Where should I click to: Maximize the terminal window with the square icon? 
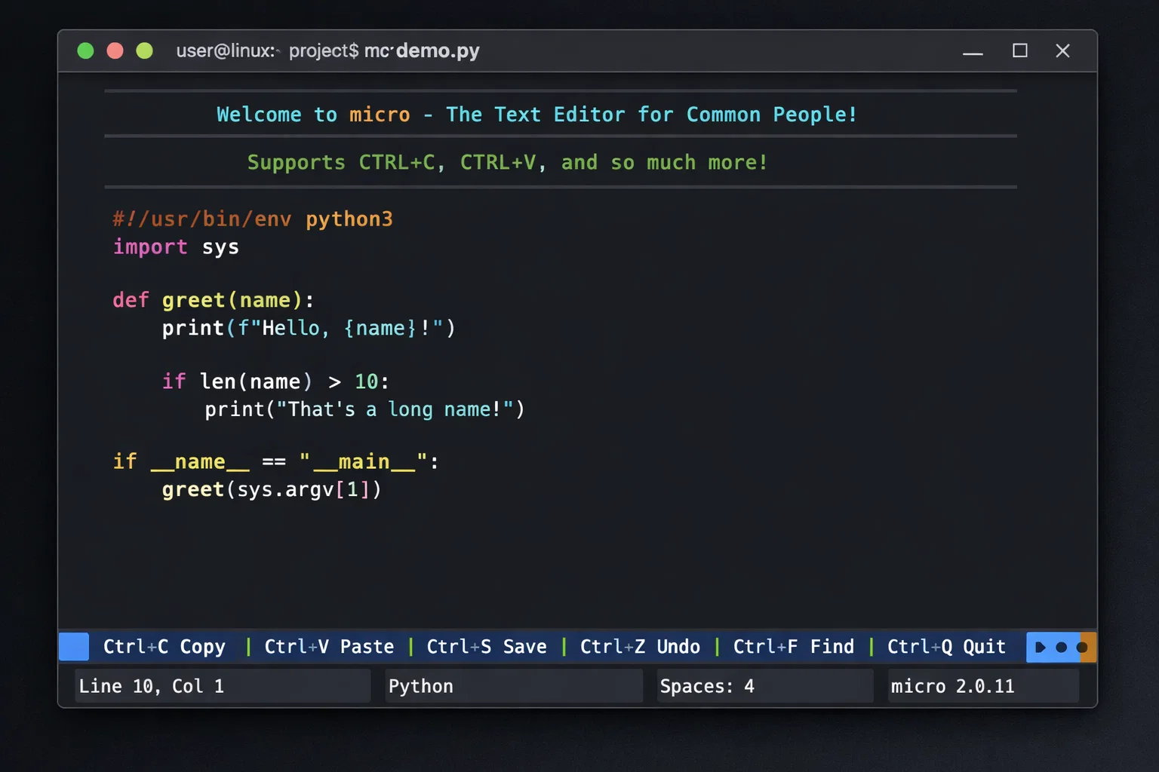1019,51
